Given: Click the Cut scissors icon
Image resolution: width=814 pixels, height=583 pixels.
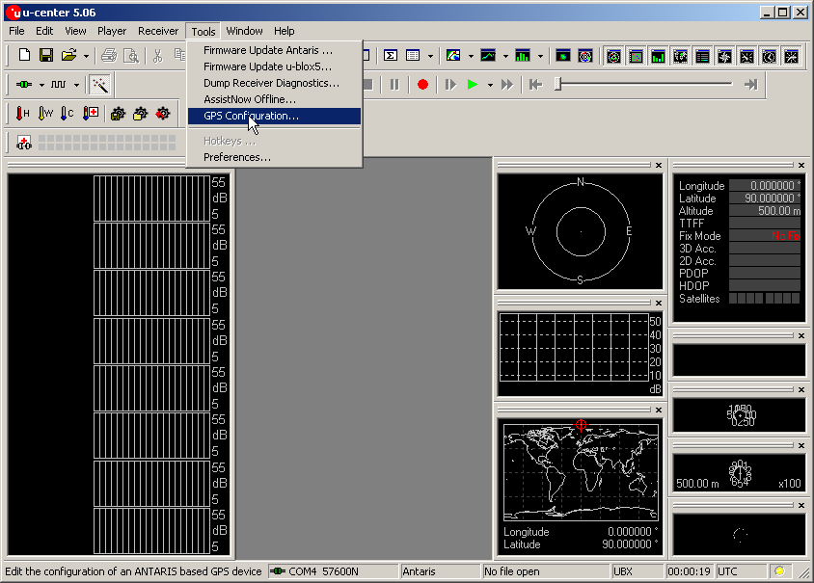Looking at the screenshot, I should pos(158,55).
